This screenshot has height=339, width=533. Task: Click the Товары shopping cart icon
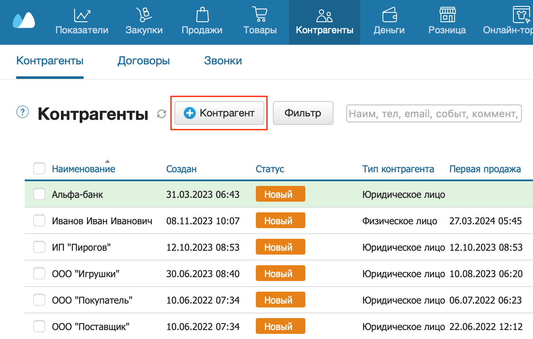click(x=260, y=14)
